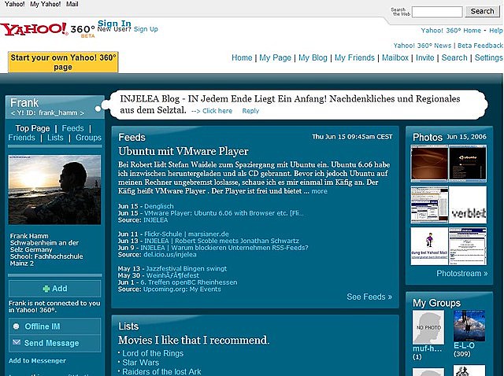Select My Page in navigation
The width and height of the screenshot is (504, 376).
(275, 57)
